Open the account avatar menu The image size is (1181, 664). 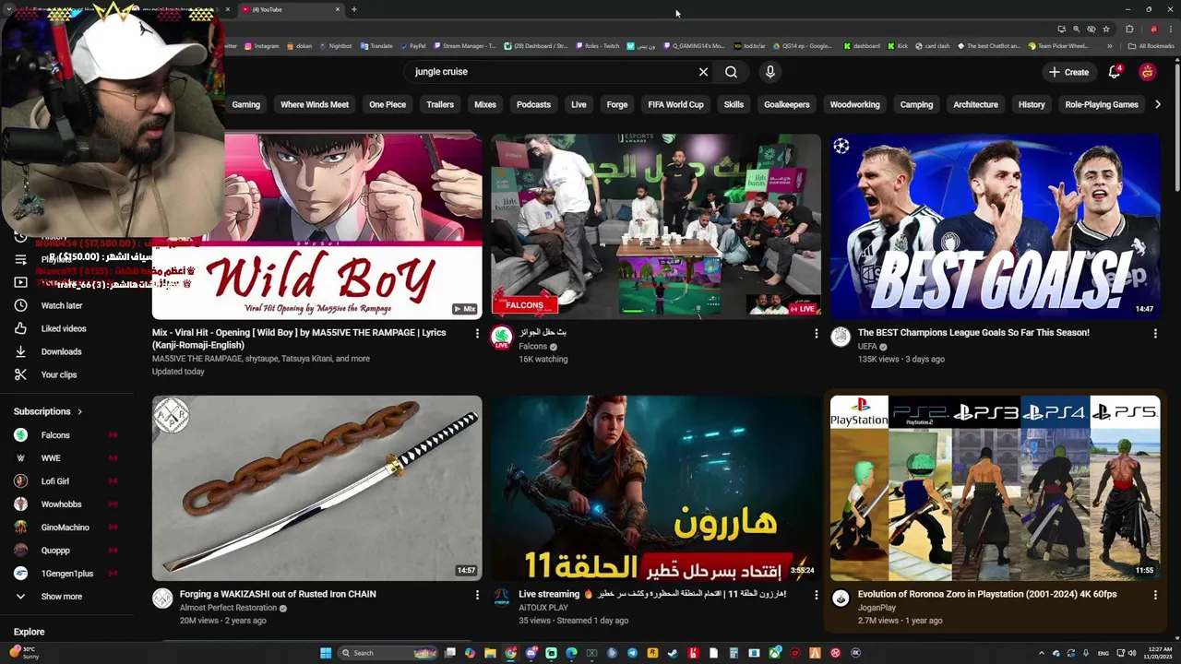1148,72
